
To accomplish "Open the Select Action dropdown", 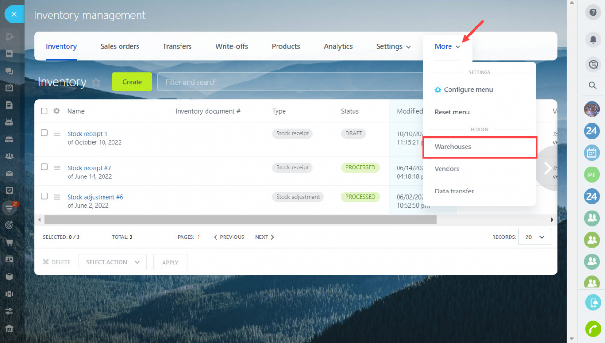I will tap(112, 262).
